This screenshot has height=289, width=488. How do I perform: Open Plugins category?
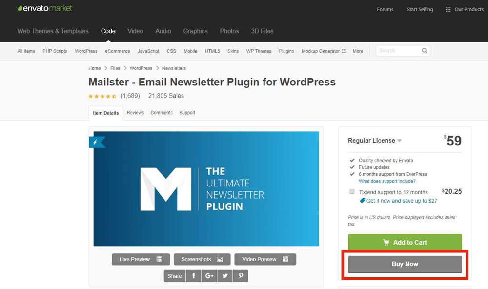pos(286,51)
